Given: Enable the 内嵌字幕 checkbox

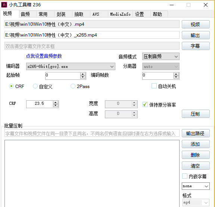Looking at the screenshot, I should [x=185, y=176].
